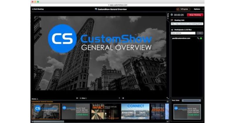Screen dimensions: 235x123
Task: Click the presentation icon beside the title
Action: click(96, 9)
